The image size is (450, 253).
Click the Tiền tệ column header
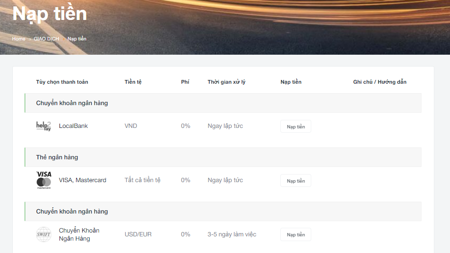coord(133,82)
